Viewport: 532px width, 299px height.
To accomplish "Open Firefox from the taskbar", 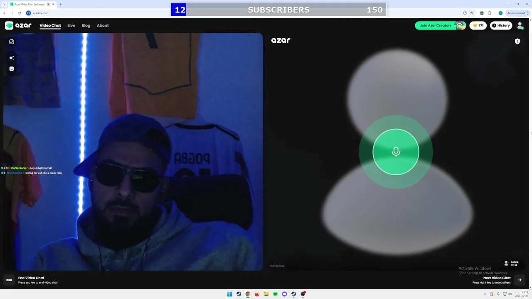I will point(257,294).
